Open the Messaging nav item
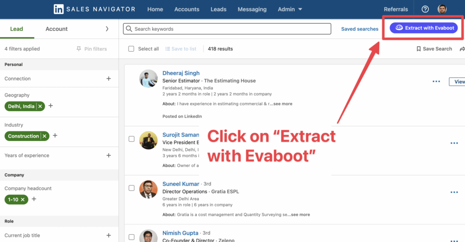This screenshot has height=242, width=465. pos(252,9)
